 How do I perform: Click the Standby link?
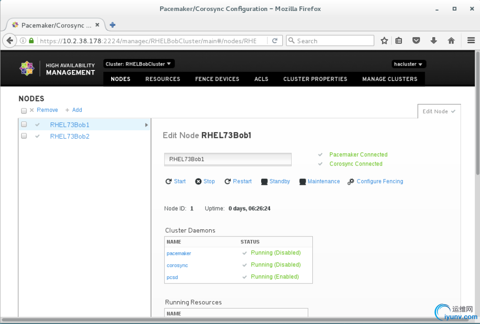click(280, 181)
